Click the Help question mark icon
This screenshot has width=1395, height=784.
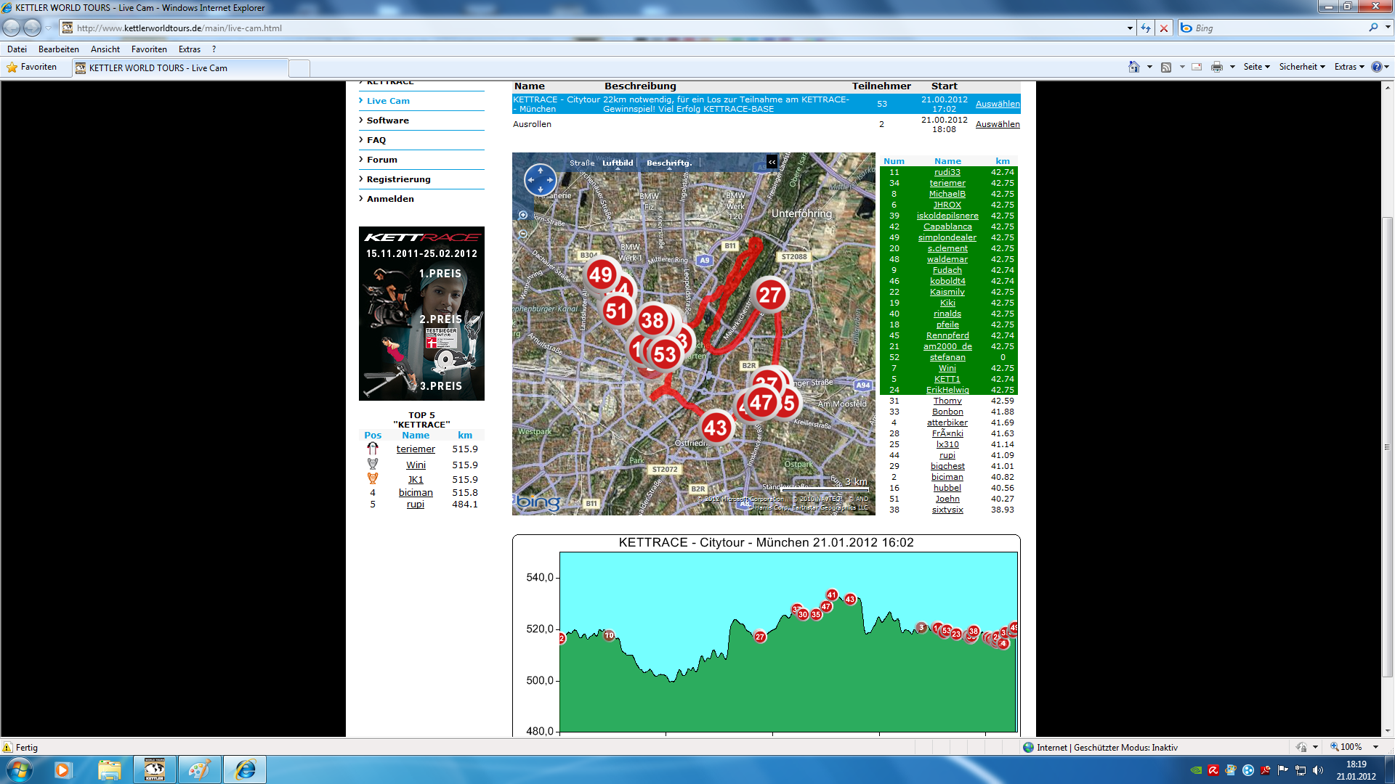point(1376,67)
